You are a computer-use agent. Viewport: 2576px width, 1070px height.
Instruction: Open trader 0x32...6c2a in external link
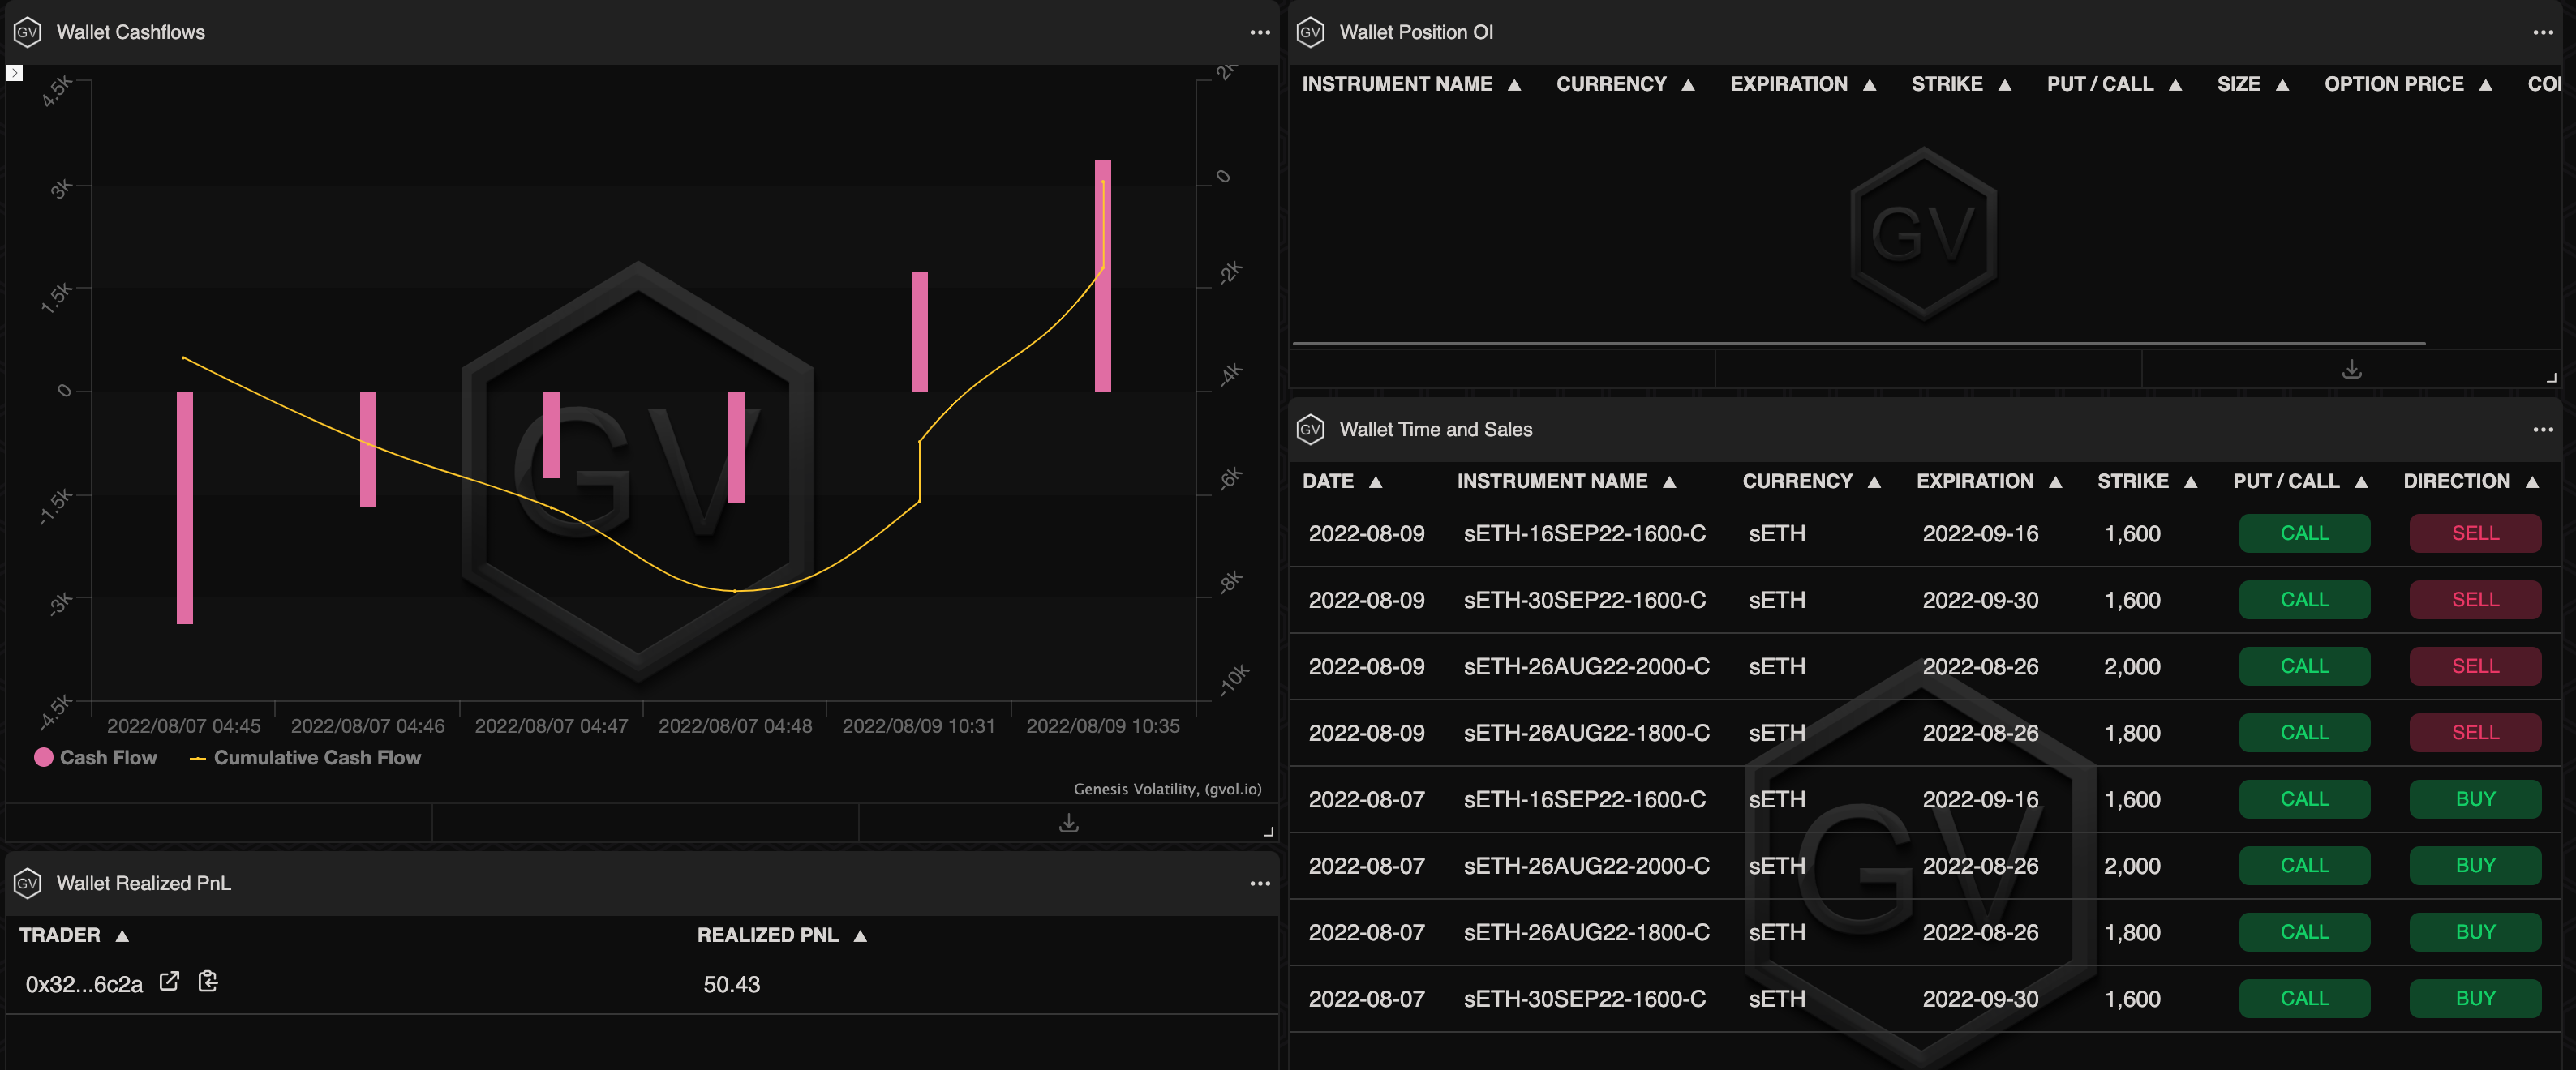coord(169,982)
